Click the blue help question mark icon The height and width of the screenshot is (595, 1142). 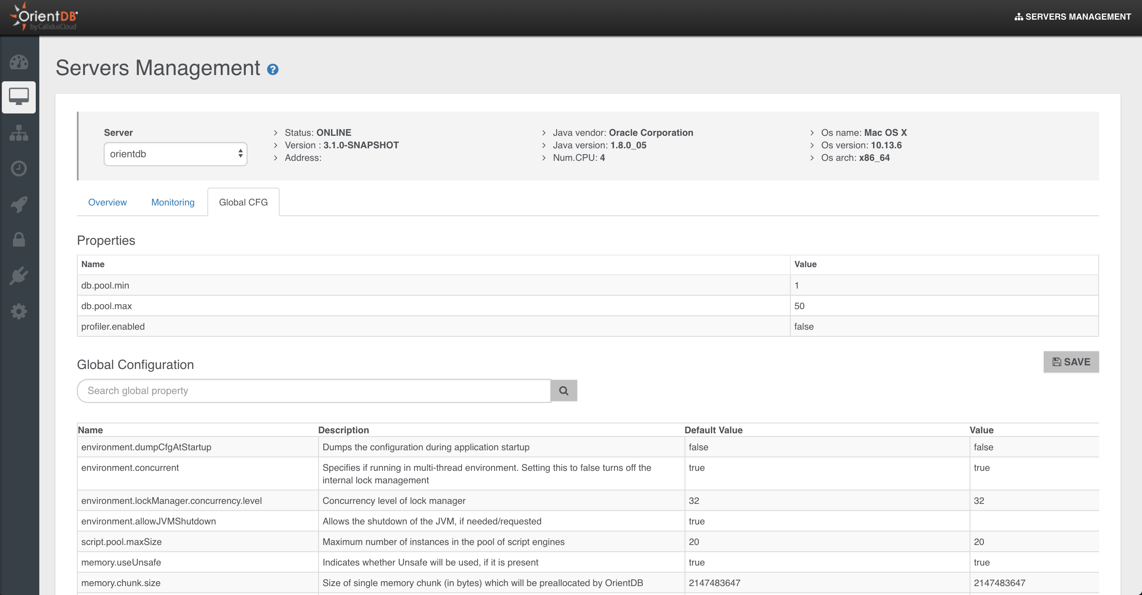pyautogui.click(x=273, y=70)
